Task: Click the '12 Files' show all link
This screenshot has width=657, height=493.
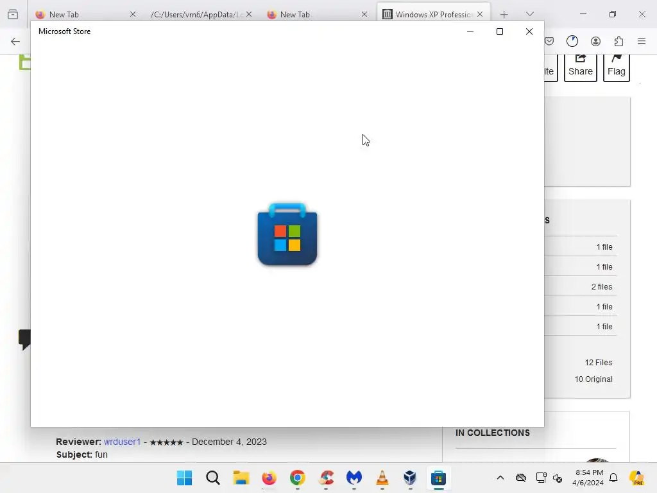Action: pyautogui.click(x=599, y=362)
